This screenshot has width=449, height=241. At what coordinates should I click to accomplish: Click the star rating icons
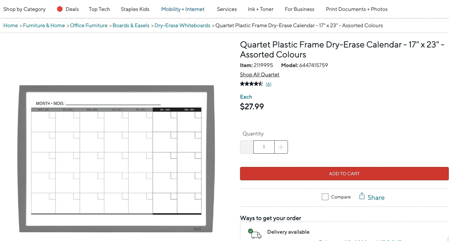click(251, 84)
